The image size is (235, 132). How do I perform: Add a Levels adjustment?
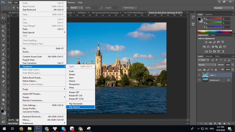210,42
